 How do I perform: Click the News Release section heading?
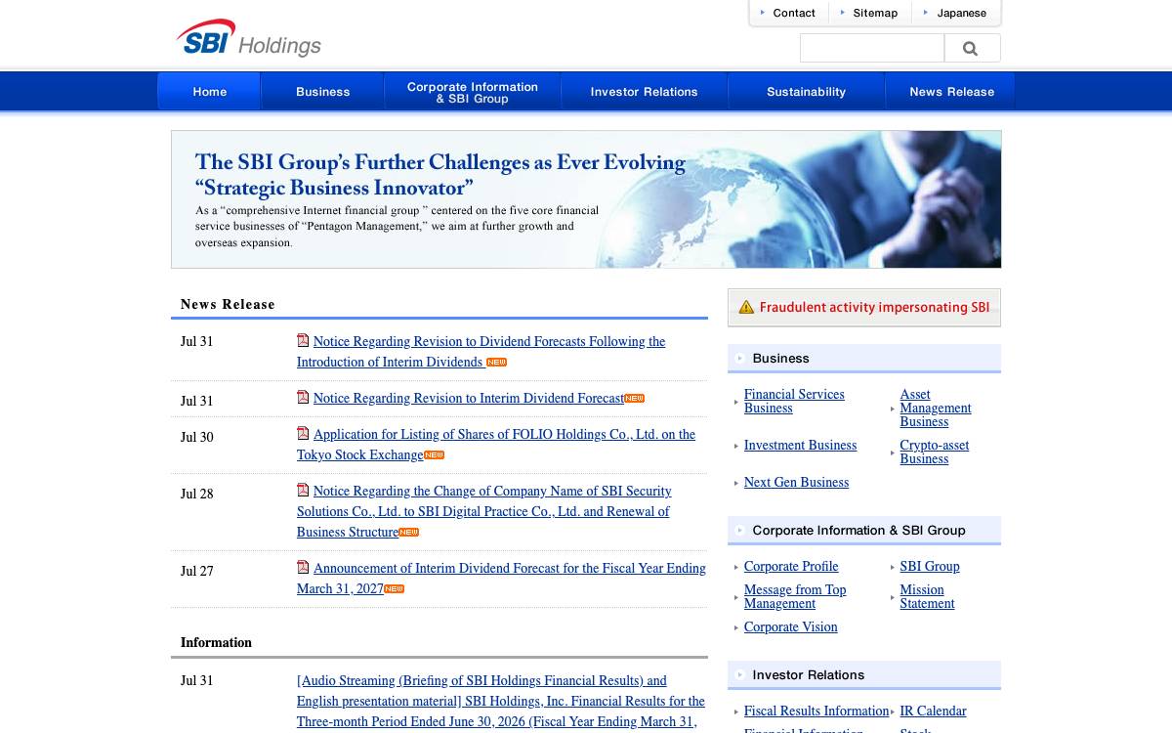[228, 304]
